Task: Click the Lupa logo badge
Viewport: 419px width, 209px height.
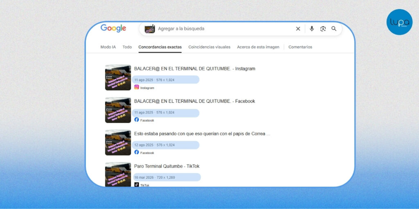Action: pyautogui.click(x=399, y=22)
